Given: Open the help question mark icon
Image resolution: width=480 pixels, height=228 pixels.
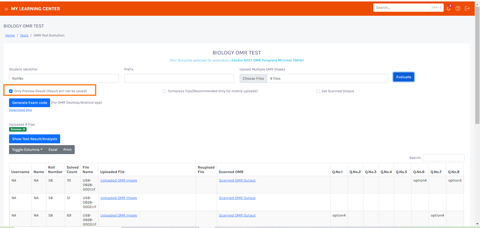Looking at the screenshot, I should click(x=458, y=8).
